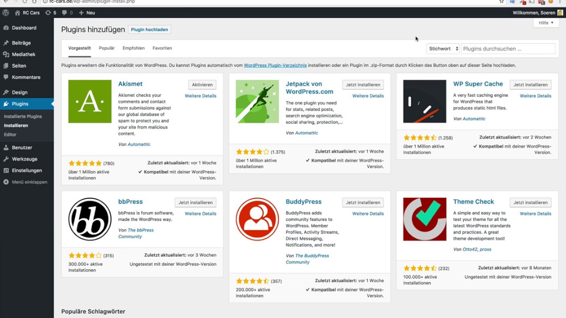Install the Theme Check plugin now
The image size is (566, 318).
coord(530,203)
